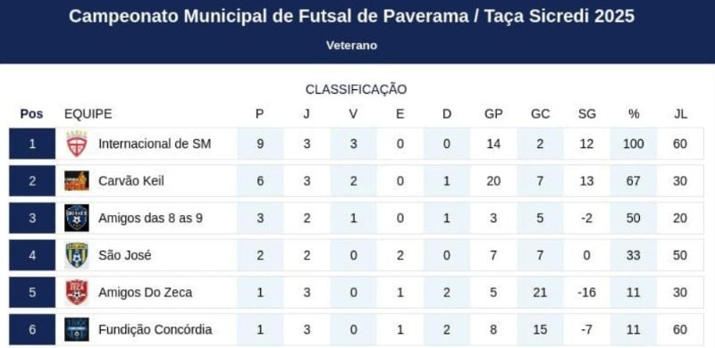Click the Internacional de SM team crest

tap(77, 144)
